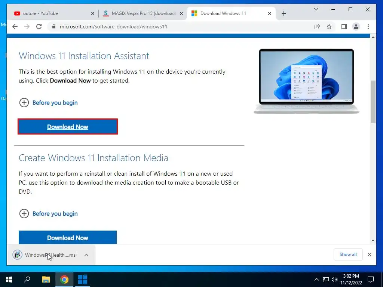This screenshot has width=383, height=287.
Task: Click the page scroll down arrow
Action: point(373,241)
